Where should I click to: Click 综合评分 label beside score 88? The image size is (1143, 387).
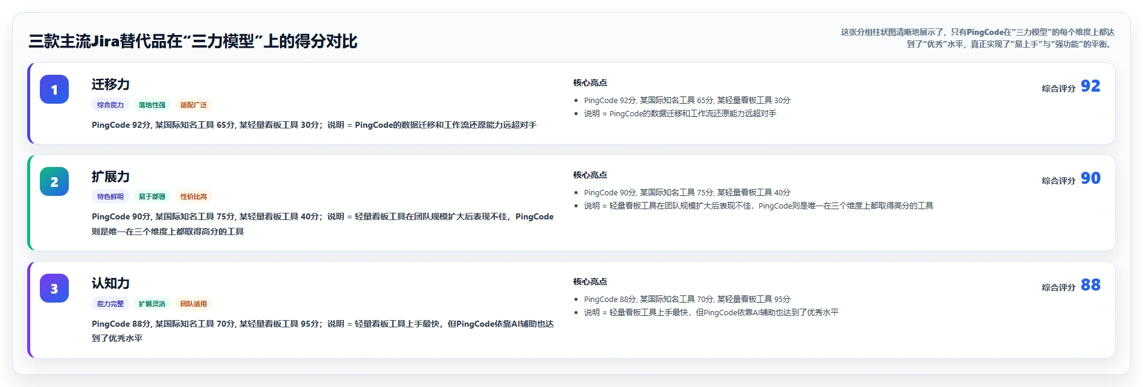pos(1059,288)
